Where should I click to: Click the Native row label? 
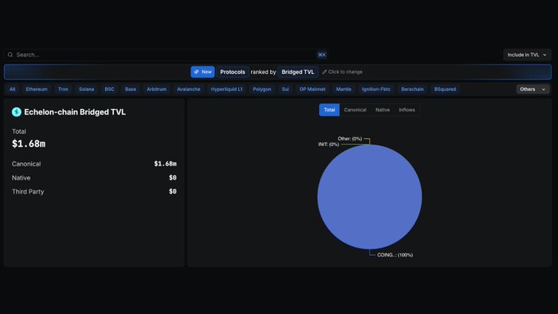[x=21, y=178]
